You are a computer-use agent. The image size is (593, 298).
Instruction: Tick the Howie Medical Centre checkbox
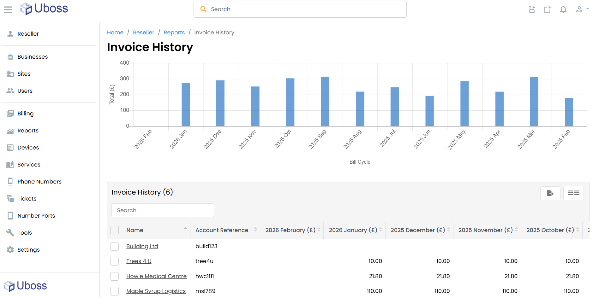115,276
